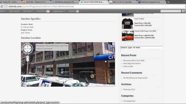Switch to WordPress Auctions Plugin tab
This screenshot has width=186, height=104.
65,2
